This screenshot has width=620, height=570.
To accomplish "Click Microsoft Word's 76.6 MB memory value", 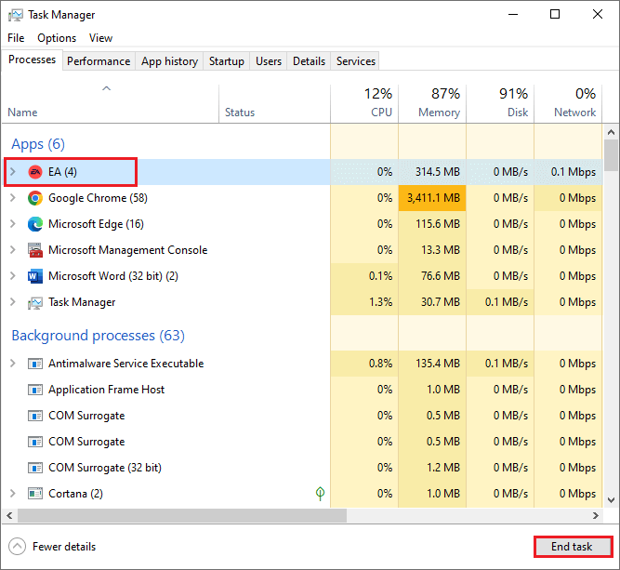I will click(x=440, y=276).
